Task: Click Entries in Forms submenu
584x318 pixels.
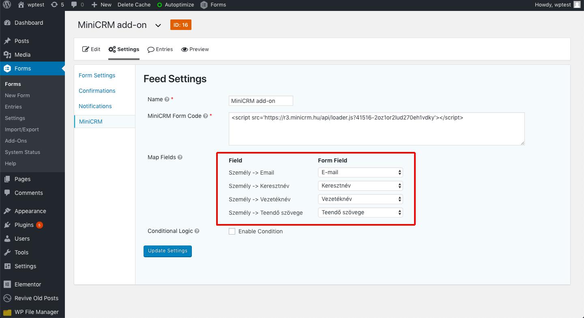Action: (13, 107)
